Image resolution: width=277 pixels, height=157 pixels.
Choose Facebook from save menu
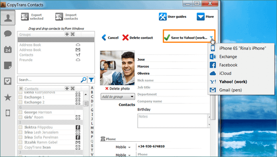(241, 65)
